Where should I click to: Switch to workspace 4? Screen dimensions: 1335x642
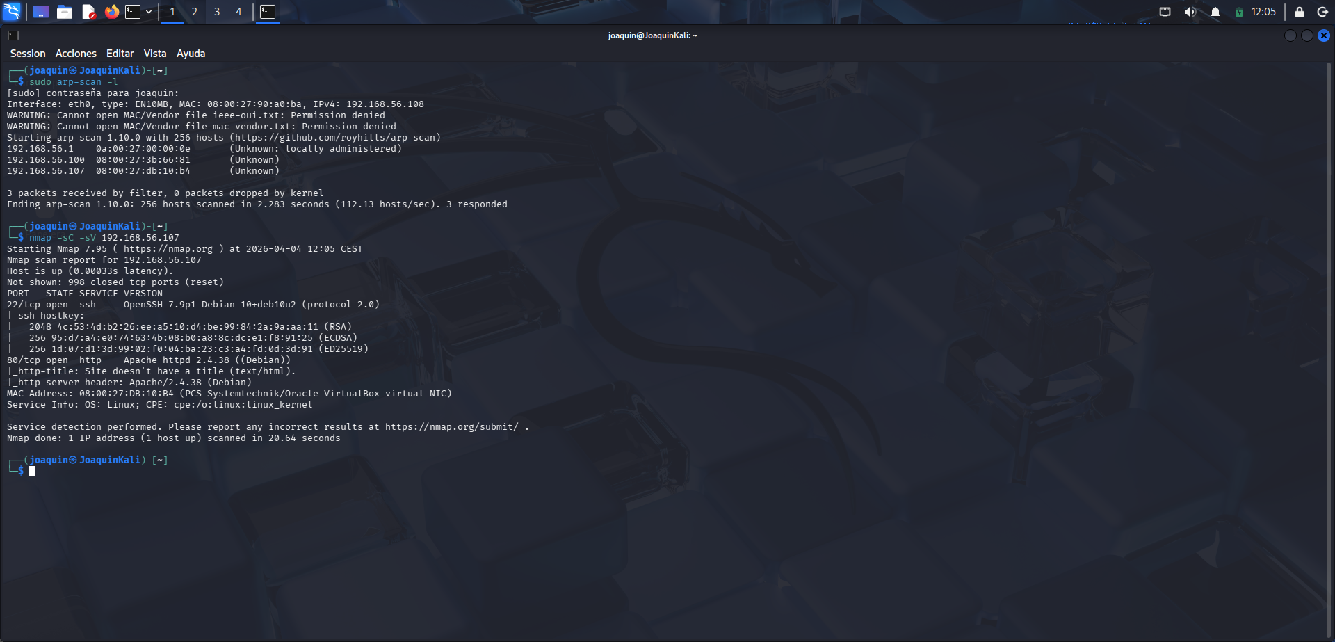click(x=238, y=12)
